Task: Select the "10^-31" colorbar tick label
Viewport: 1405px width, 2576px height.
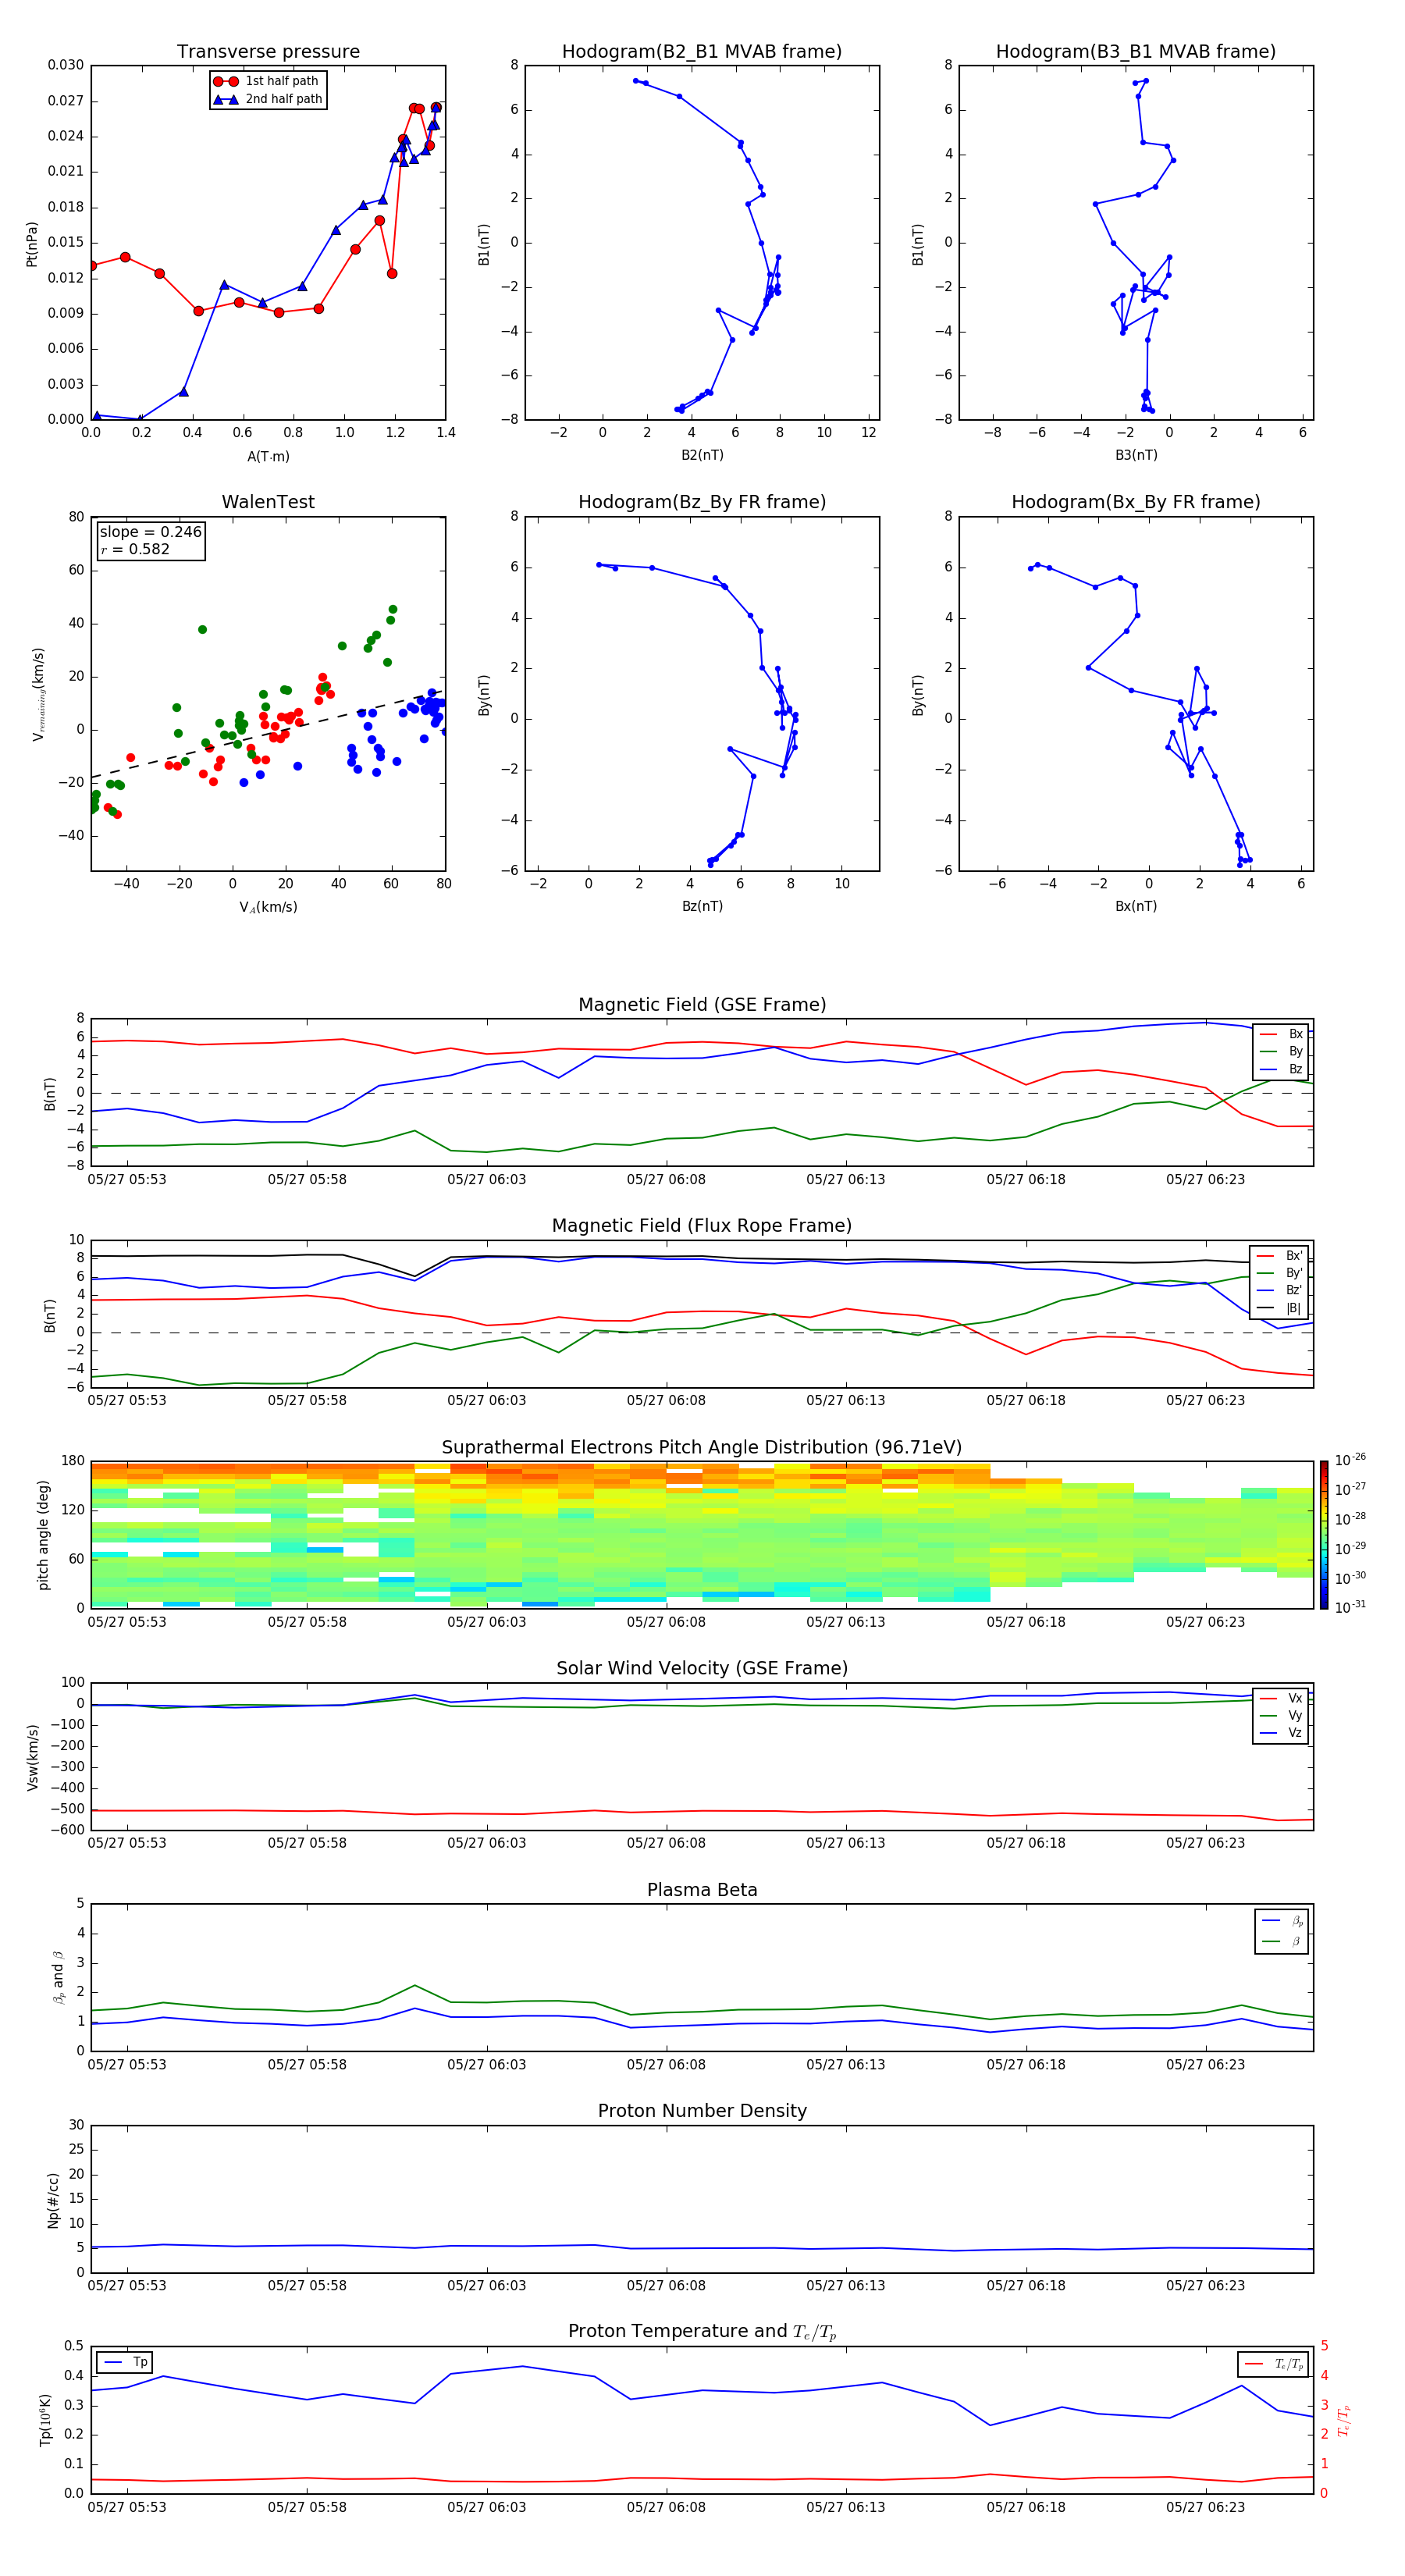Action: pos(1350,1607)
